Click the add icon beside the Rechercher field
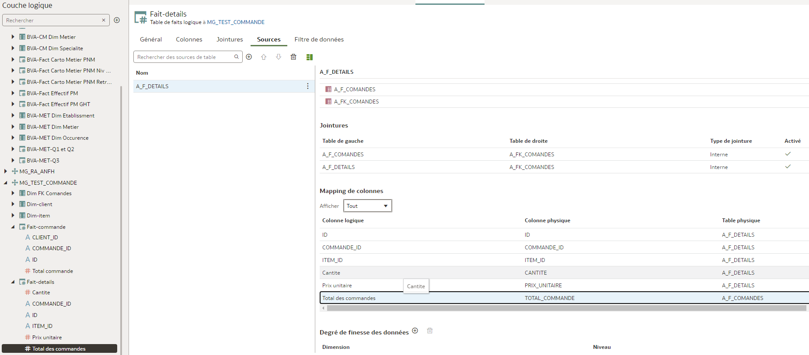This screenshot has width=809, height=355. coord(117,20)
